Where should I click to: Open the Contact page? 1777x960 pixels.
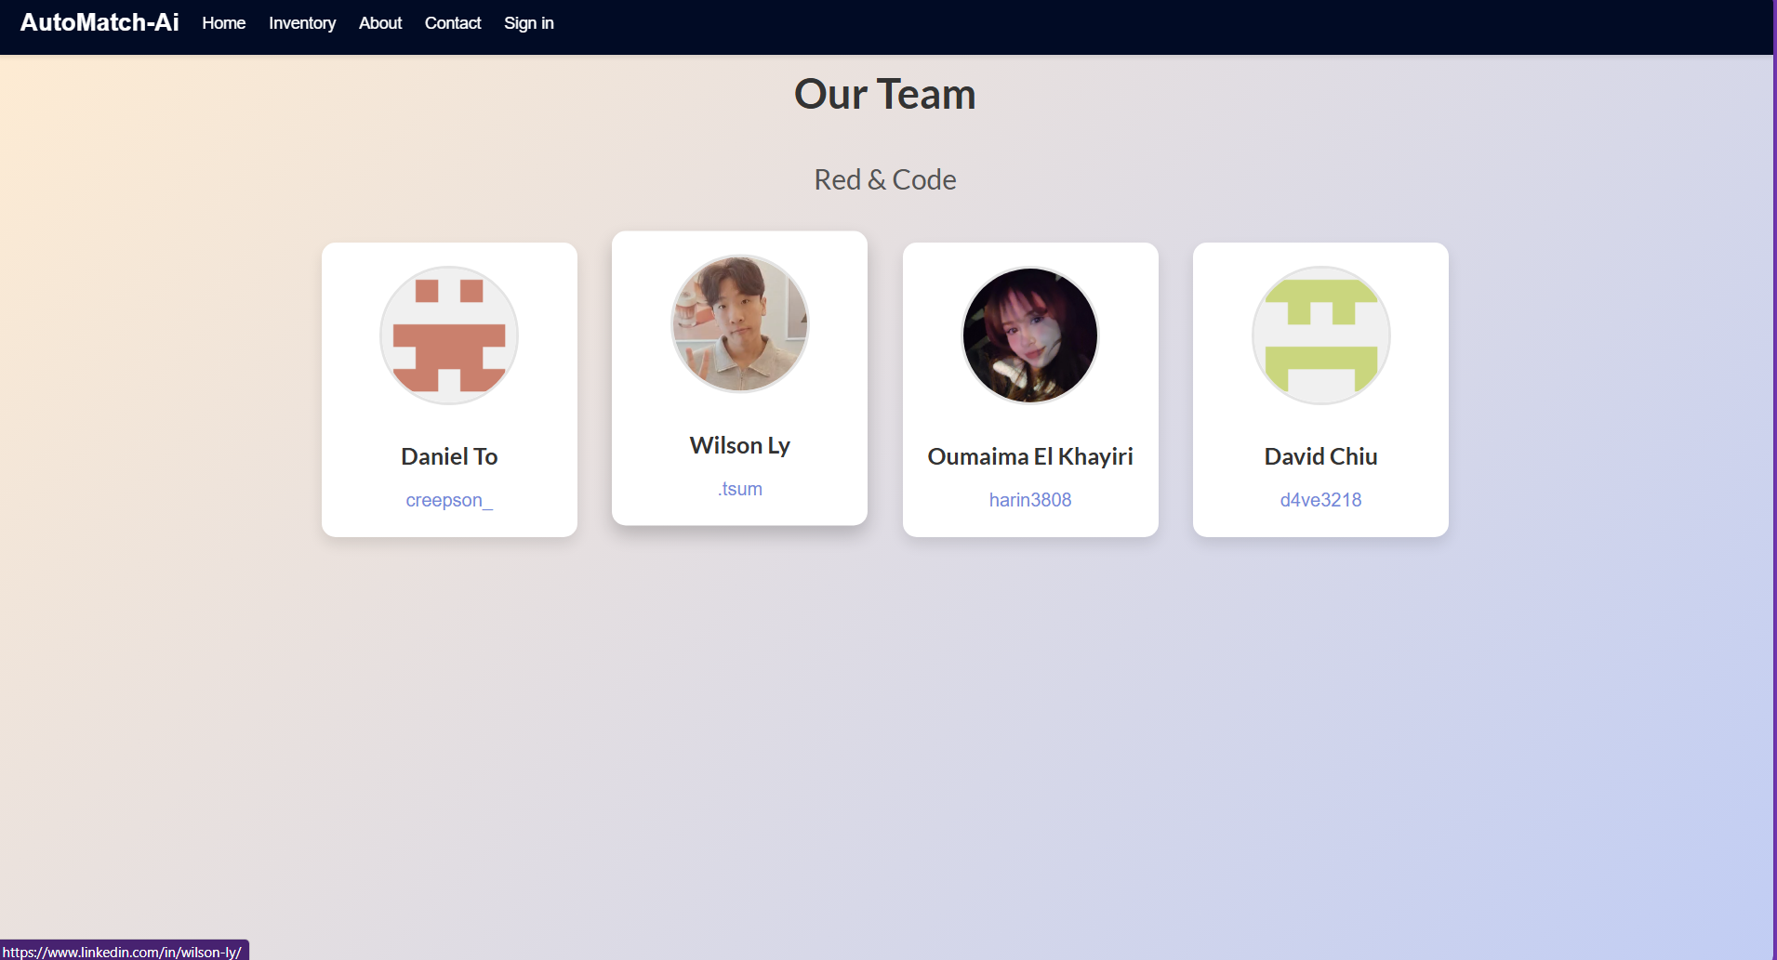(453, 23)
